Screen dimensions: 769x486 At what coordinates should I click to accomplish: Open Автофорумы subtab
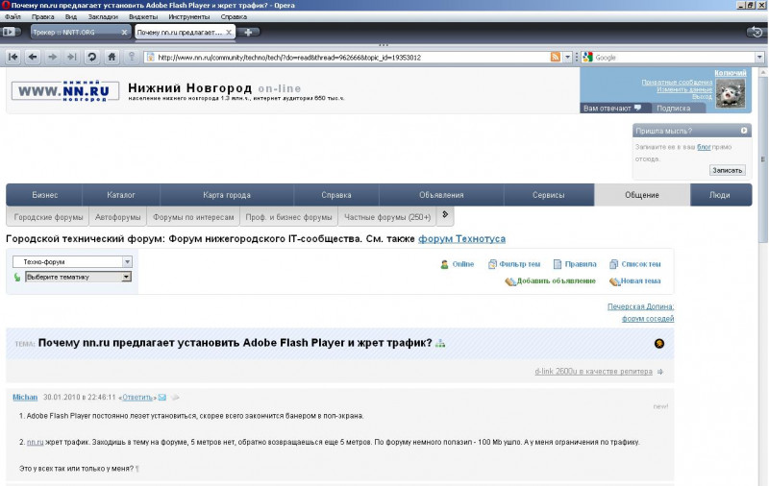pos(117,217)
